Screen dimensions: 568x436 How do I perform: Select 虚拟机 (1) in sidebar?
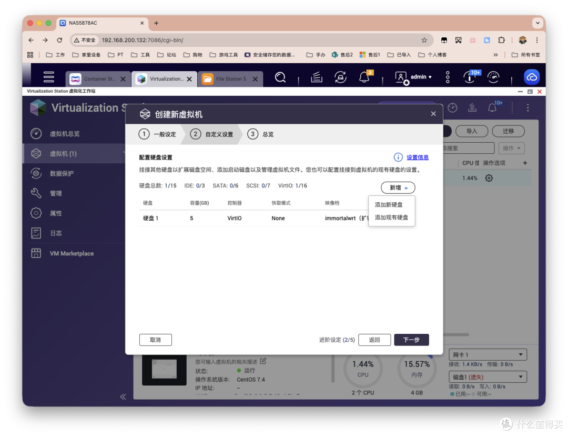[74, 154]
